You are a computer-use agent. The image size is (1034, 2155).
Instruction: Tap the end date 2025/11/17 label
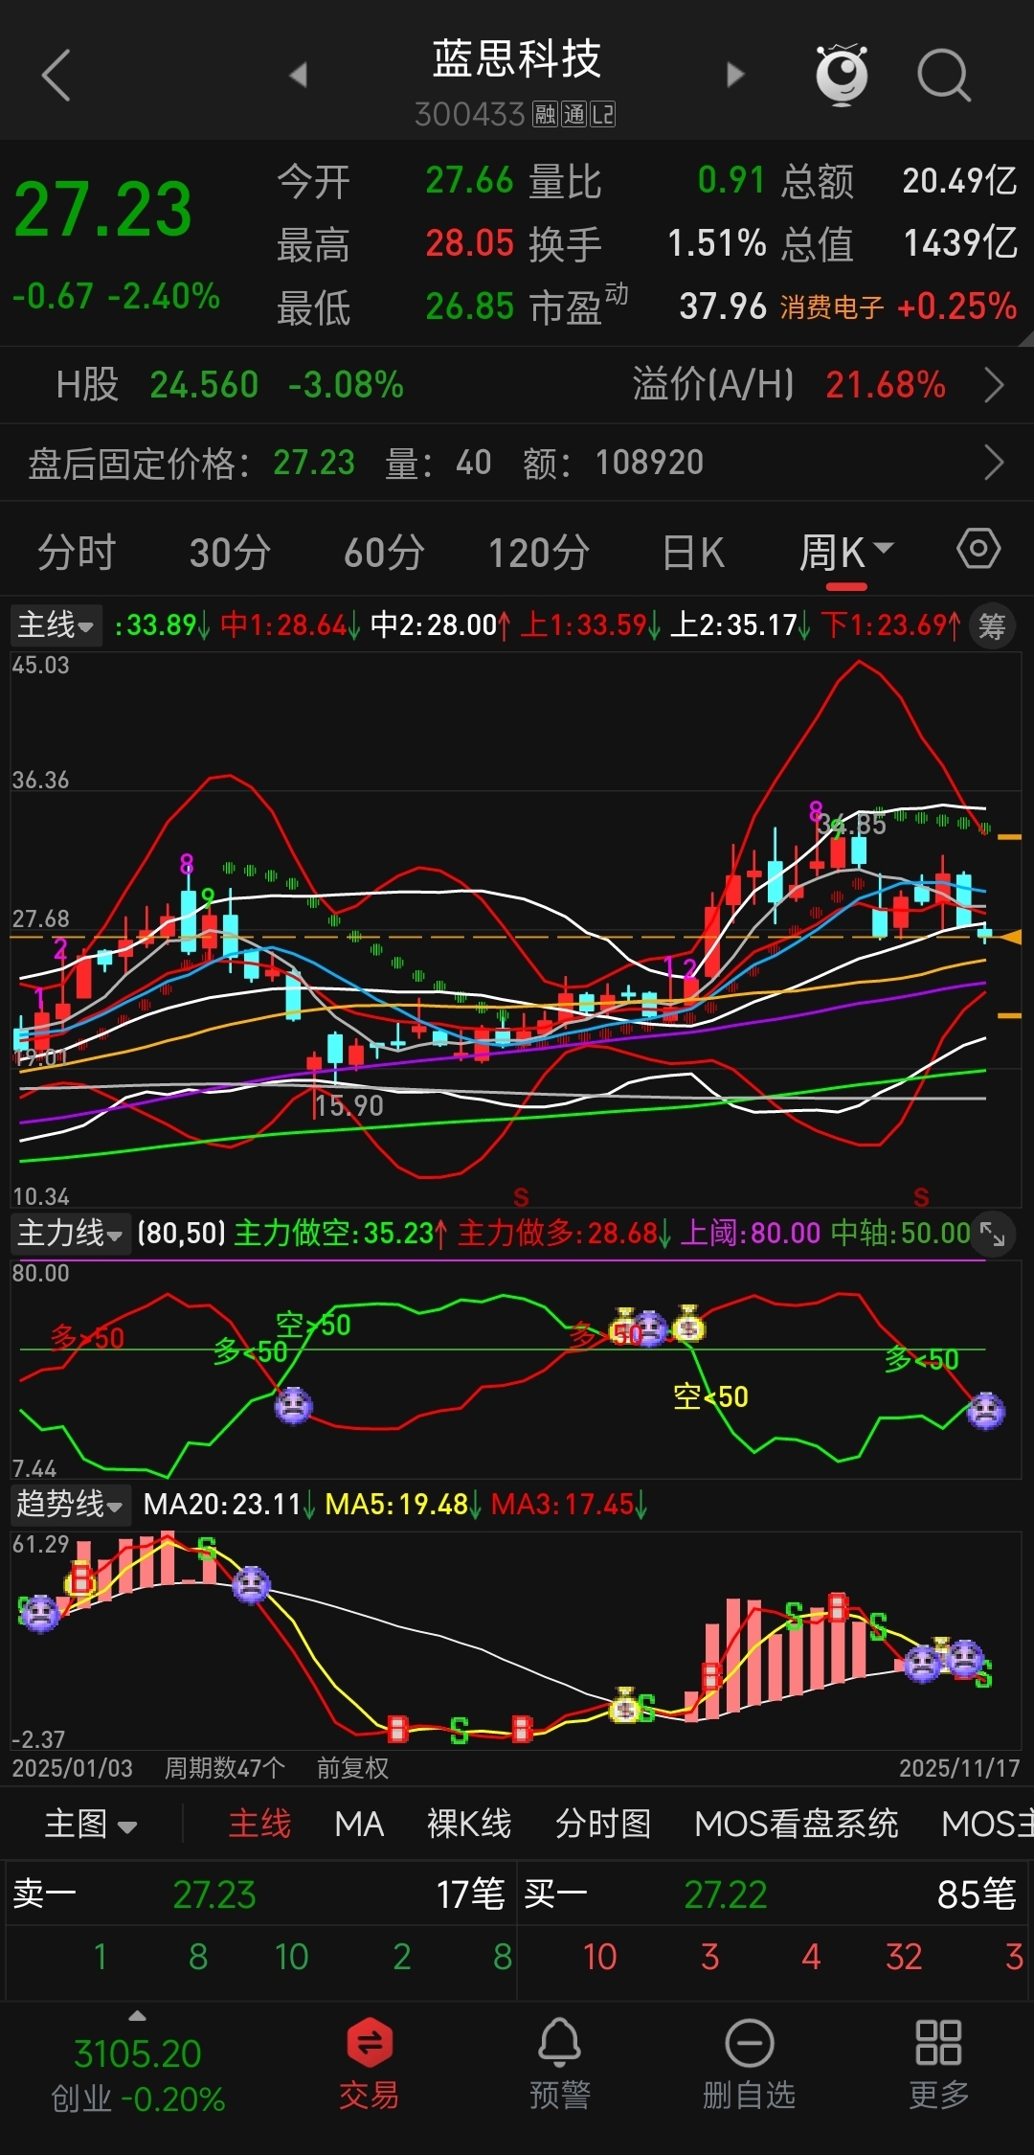tap(959, 1768)
